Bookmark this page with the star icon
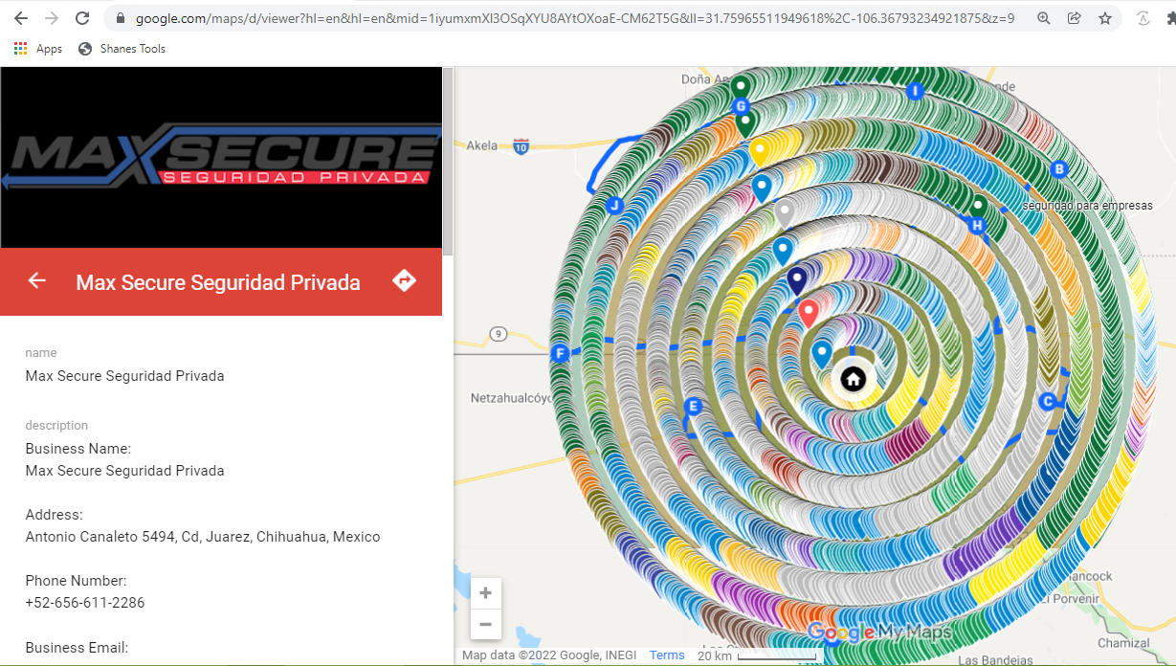This screenshot has width=1176, height=666. [1105, 18]
